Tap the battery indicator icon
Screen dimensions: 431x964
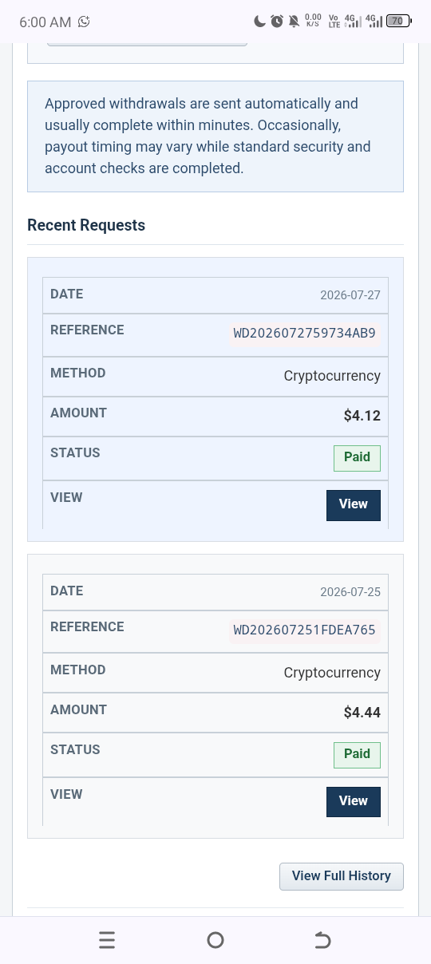click(399, 22)
